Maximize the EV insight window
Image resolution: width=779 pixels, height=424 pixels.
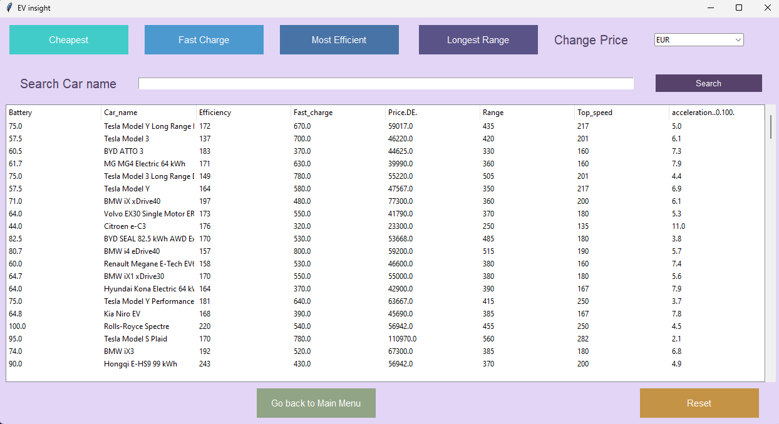tap(739, 8)
